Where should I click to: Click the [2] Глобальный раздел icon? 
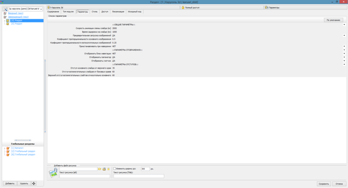8,152
